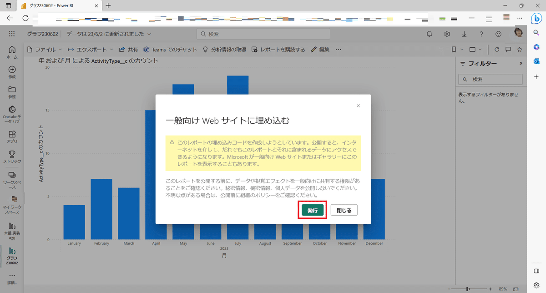The width and height of the screenshot is (546, 293).
Task: Click the zoom in plus button
Action: click(x=490, y=289)
